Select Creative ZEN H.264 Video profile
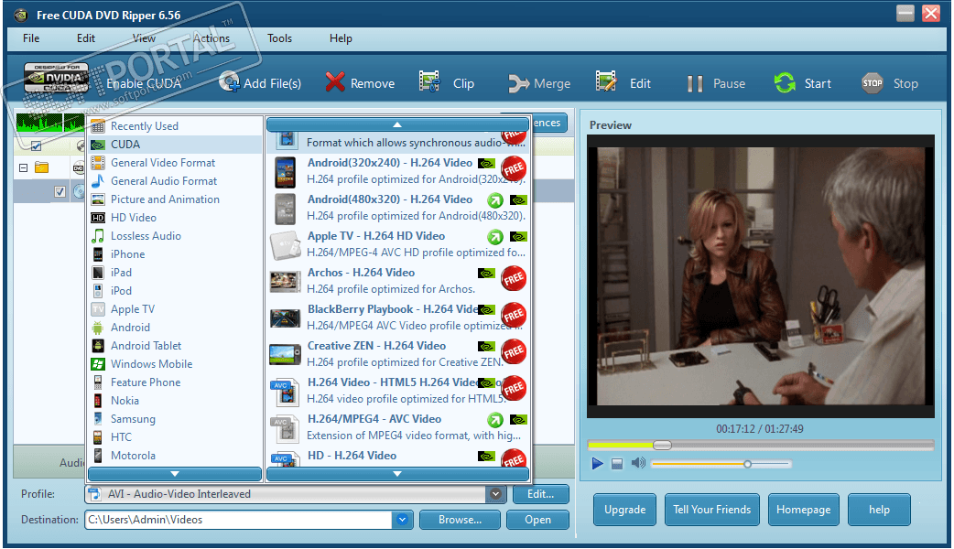Image resolution: width=954 pixels, height=549 pixels. coord(398,354)
